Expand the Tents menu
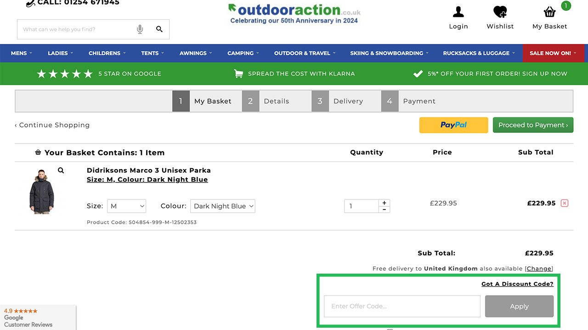Screen dimensions: 588x330 (153, 53)
